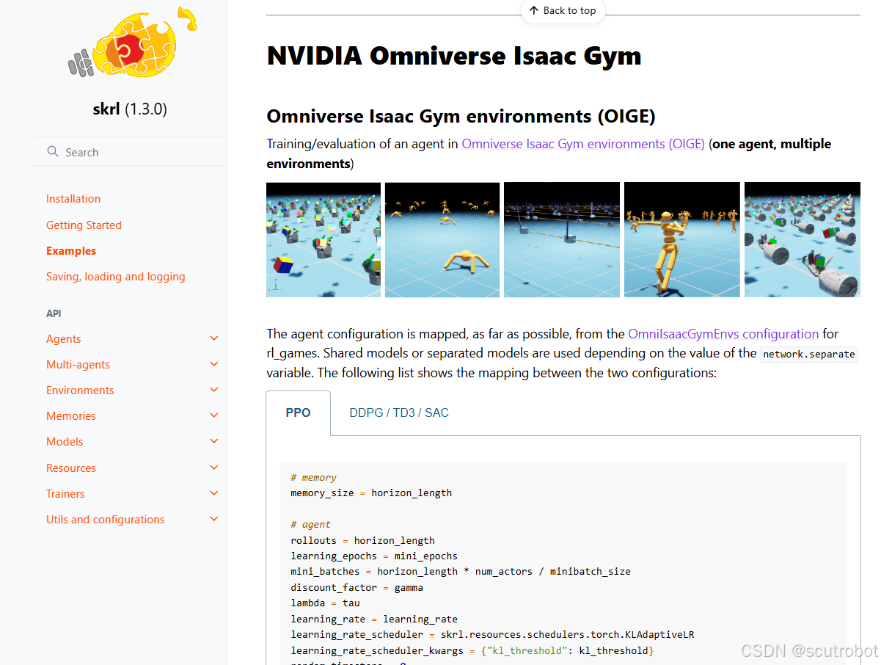The image size is (881, 665).
Task: Click the learning_rate_scheduler_kwargs code line
Action: pos(472,651)
